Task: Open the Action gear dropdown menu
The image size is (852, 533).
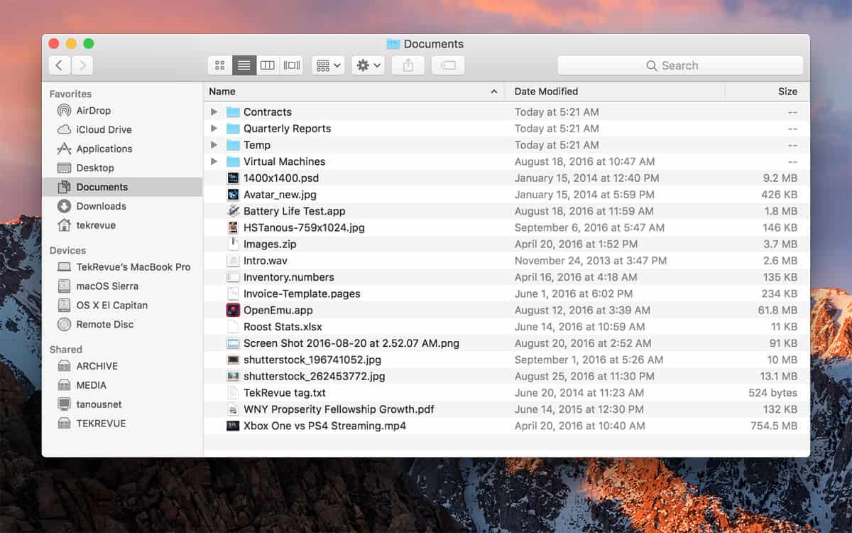Action: tap(368, 65)
